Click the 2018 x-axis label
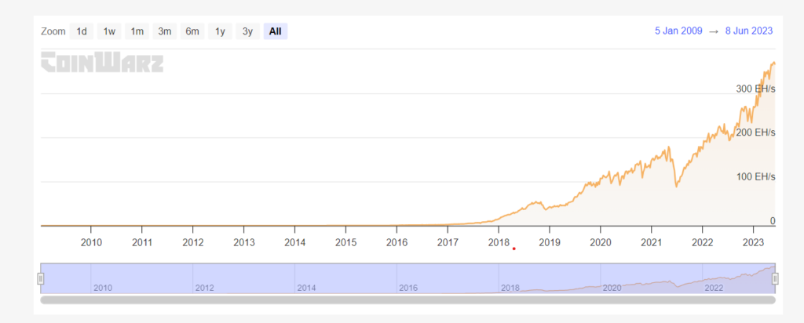Screen dimensions: 804x323 (x=499, y=242)
